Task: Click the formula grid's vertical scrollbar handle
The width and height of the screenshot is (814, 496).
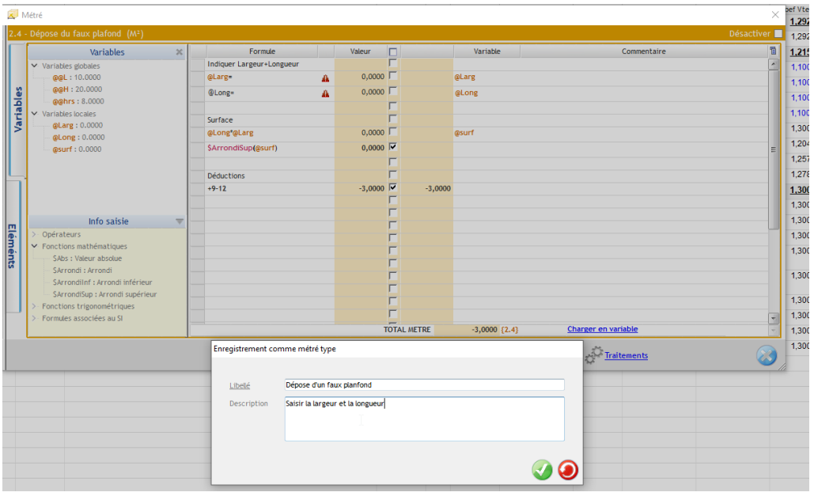Action: (x=773, y=149)
